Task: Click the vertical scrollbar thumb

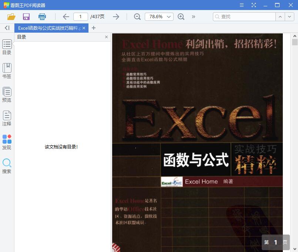Action: click(x=295, y=42)
